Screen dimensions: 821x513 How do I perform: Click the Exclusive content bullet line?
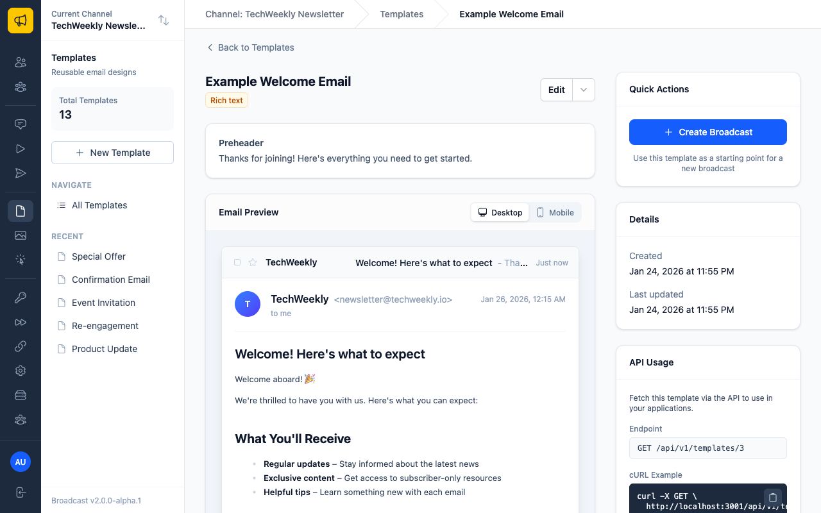click(x=382, y=478)
